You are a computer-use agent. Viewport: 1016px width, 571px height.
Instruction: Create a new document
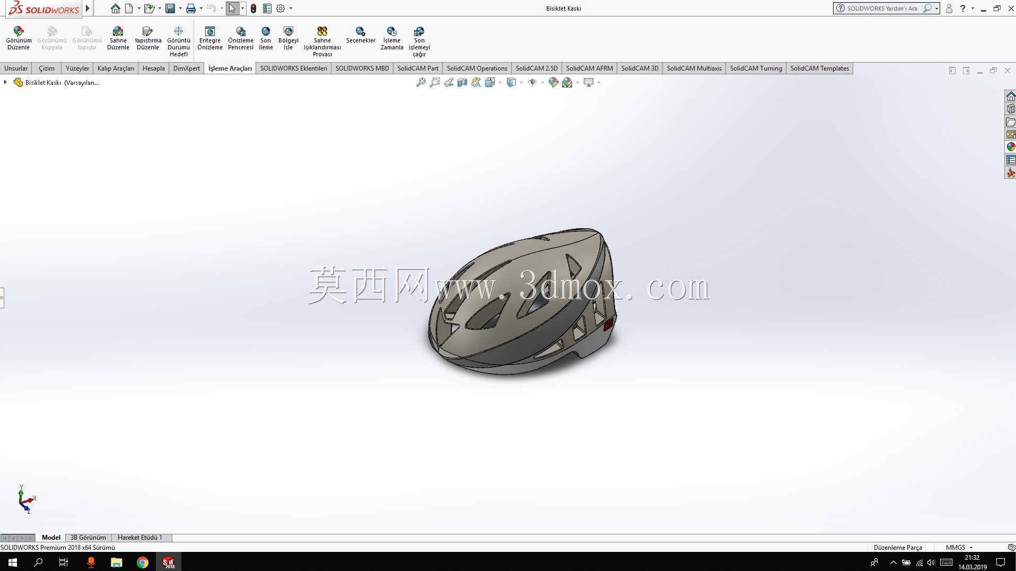pos(129,8)
